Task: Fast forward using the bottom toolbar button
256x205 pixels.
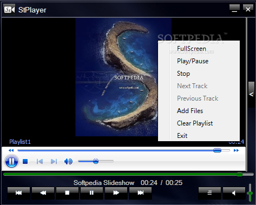Action: click(116, 193)
